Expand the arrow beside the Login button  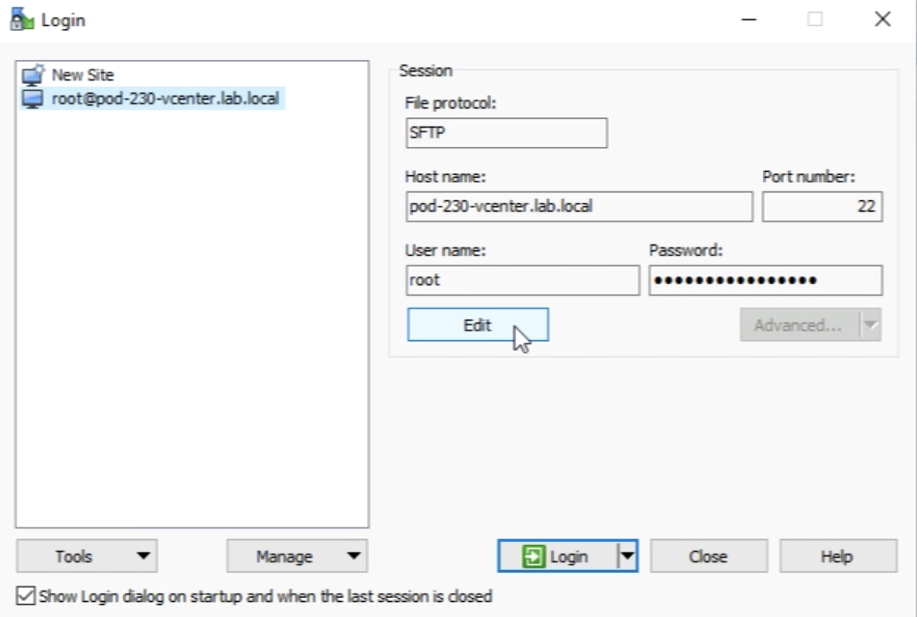(627, 557)
